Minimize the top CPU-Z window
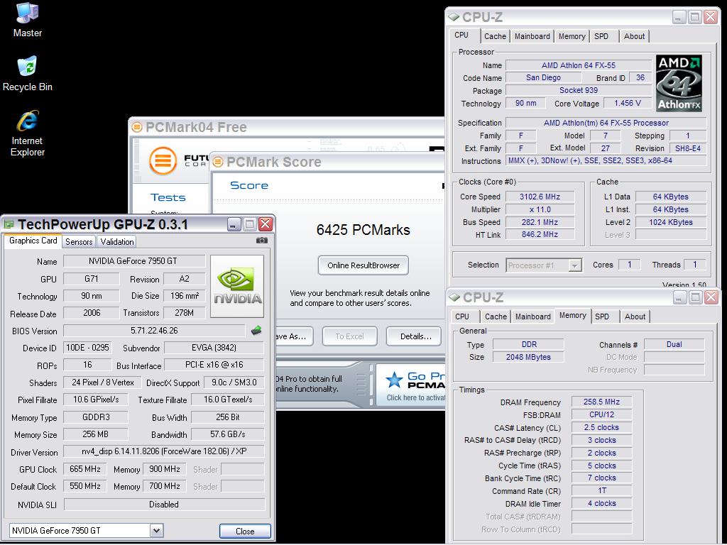The image size is (727, 545). tap(679, 17)
